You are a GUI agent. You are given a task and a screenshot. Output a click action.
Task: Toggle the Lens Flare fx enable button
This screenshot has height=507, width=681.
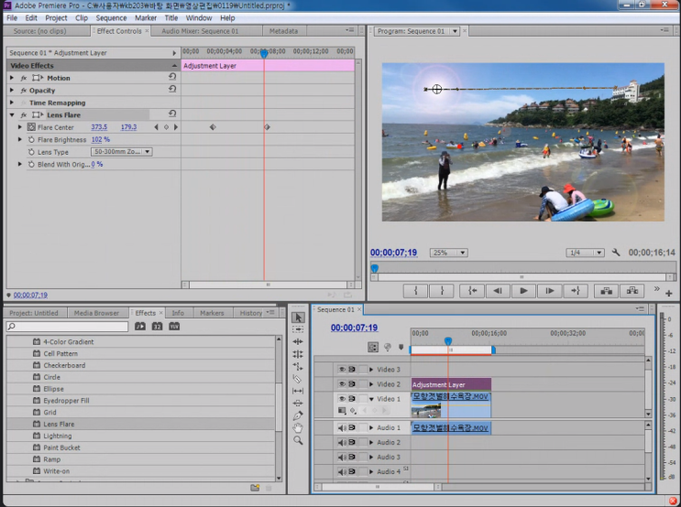coord(24,115)
